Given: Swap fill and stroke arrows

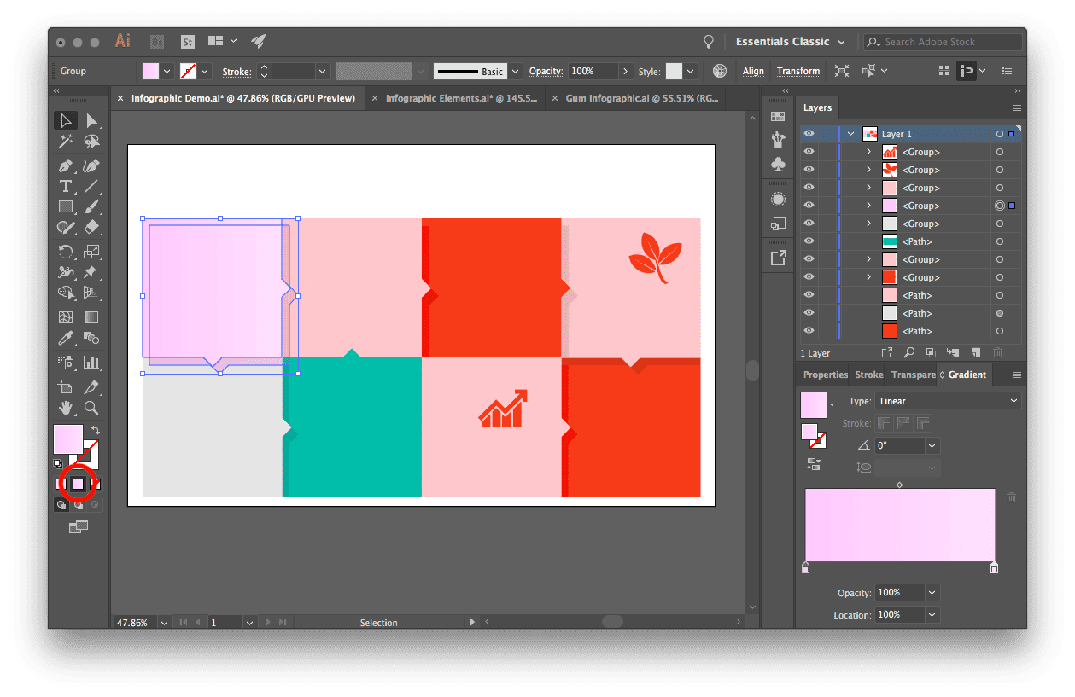Looking at the screenshot, I should (96, 430).
